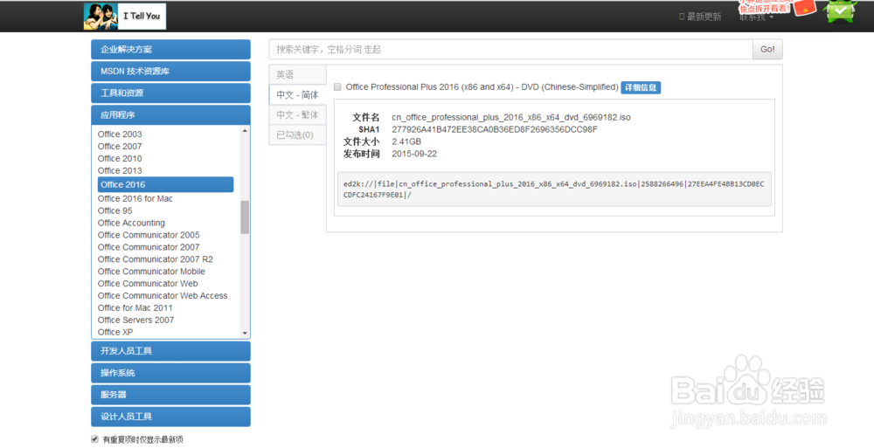This screenshot has height=448, width=874.
Task: Click the 2.41GB file size value
Action: 406,142
